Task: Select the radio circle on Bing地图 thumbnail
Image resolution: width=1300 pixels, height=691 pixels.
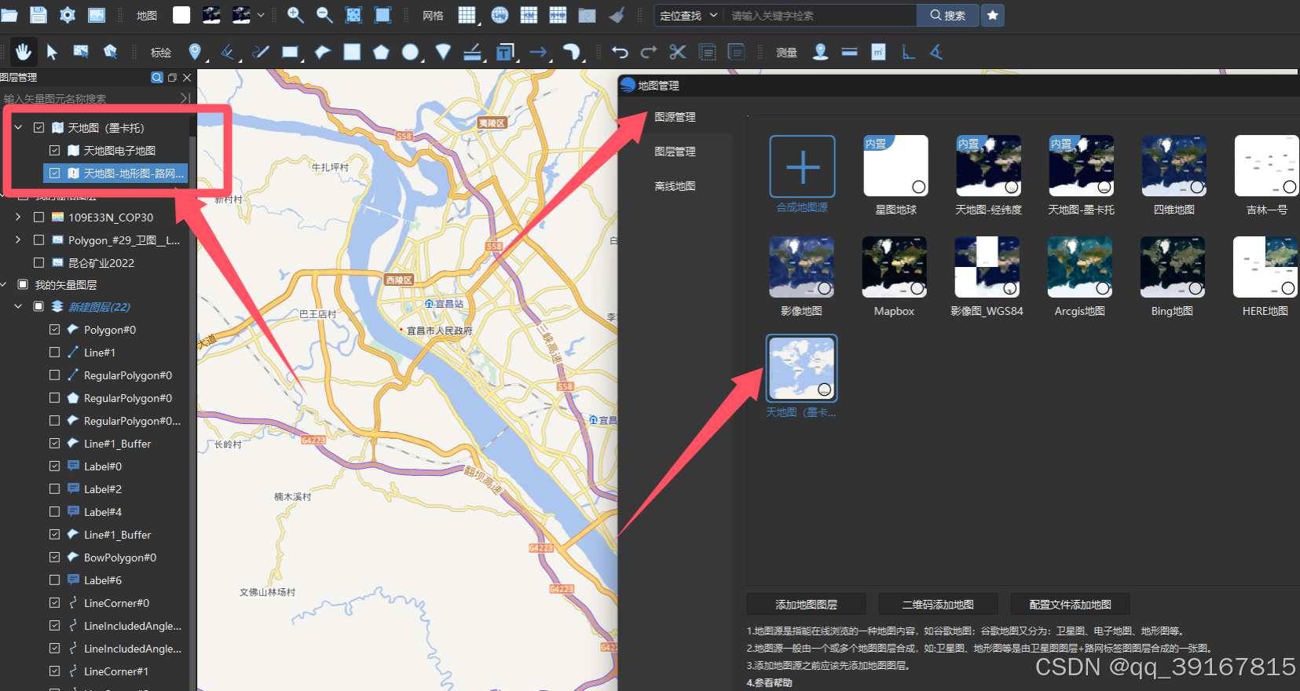Action: (1196, 289)
